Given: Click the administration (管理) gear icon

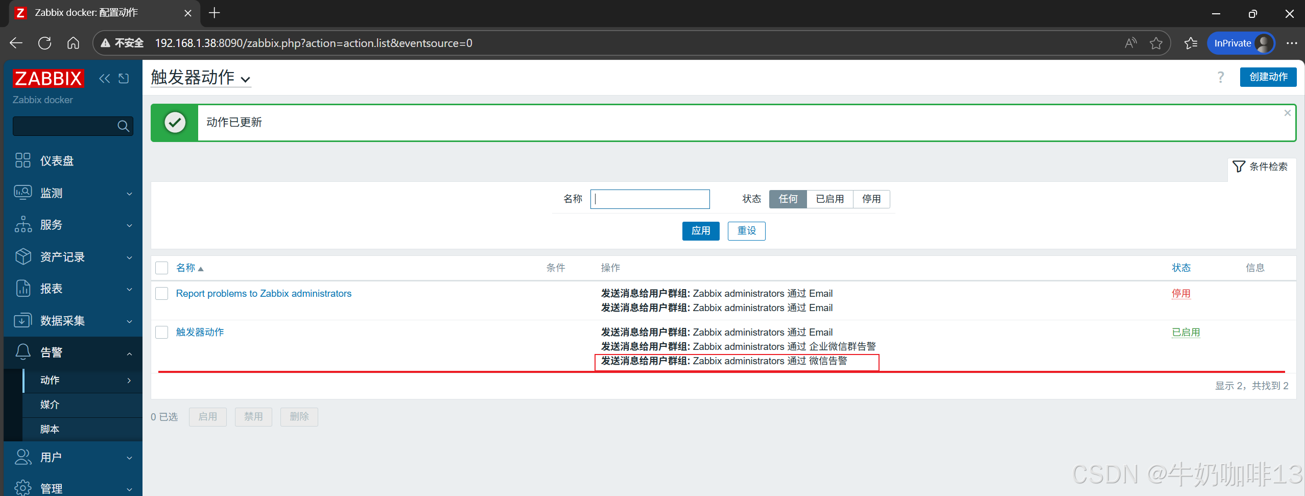Looking at the screenshot, I should 23,488.
